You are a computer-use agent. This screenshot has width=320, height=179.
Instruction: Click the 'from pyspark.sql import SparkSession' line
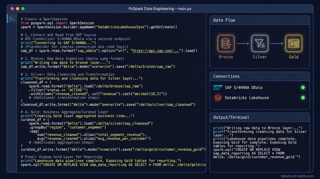(57, 23)
